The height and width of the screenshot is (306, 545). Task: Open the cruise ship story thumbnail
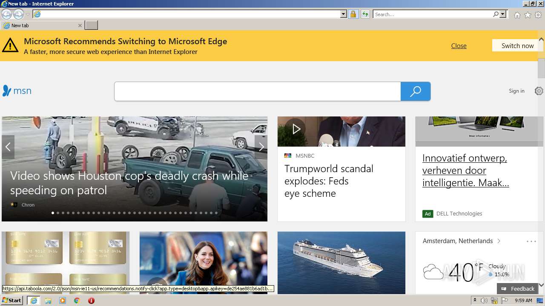[341, 263]
